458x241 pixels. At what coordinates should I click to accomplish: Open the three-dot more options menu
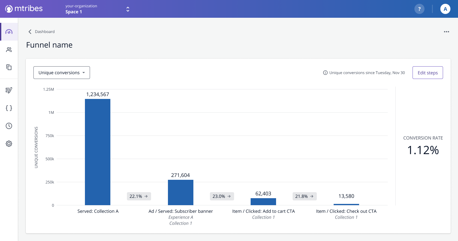[447, 32]
